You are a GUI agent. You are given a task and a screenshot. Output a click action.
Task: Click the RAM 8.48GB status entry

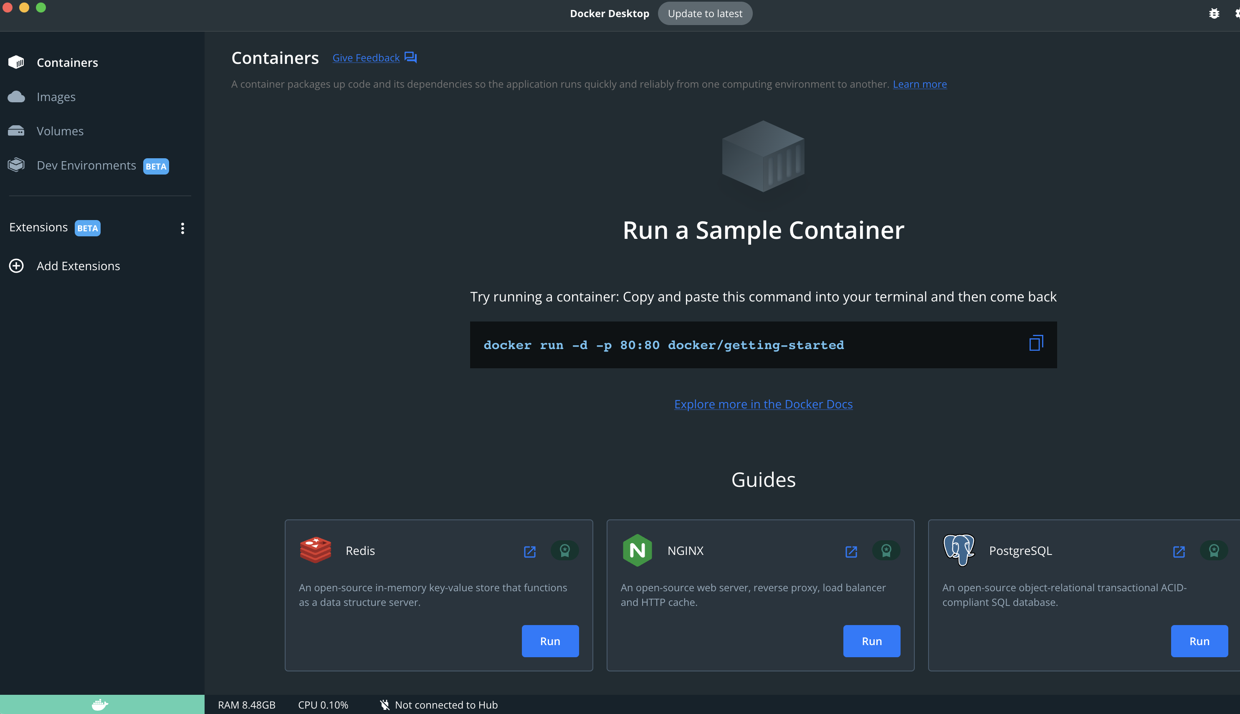point(247,705)
